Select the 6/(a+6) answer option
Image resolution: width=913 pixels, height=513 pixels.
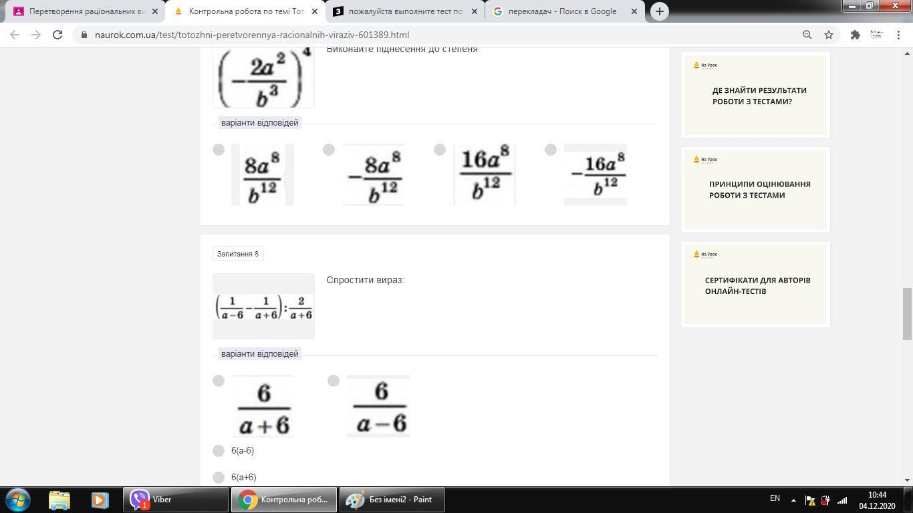point(219,381)
